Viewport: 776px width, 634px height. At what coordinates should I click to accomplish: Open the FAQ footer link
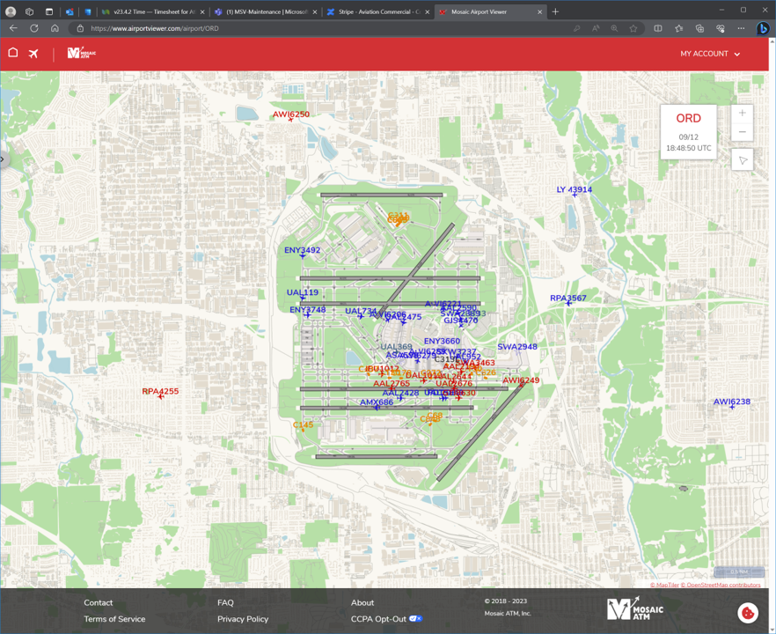[x=225, y=603]
